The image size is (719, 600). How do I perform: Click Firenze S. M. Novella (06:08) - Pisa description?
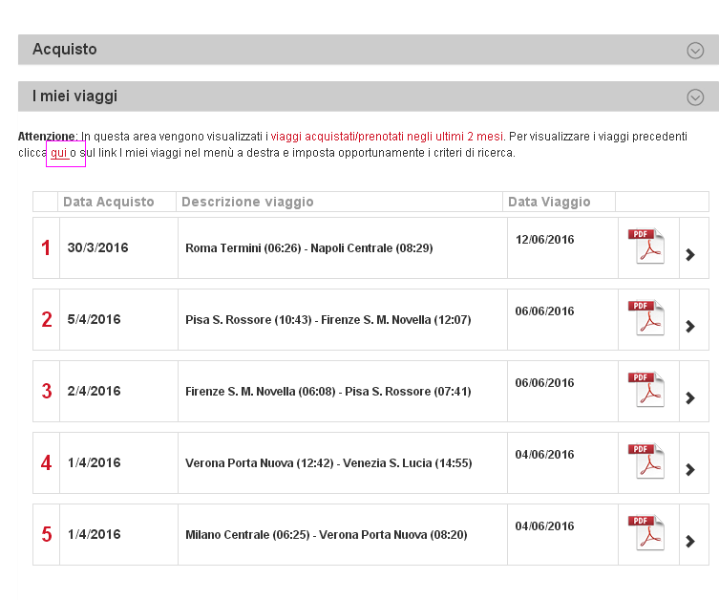point(328,392)
